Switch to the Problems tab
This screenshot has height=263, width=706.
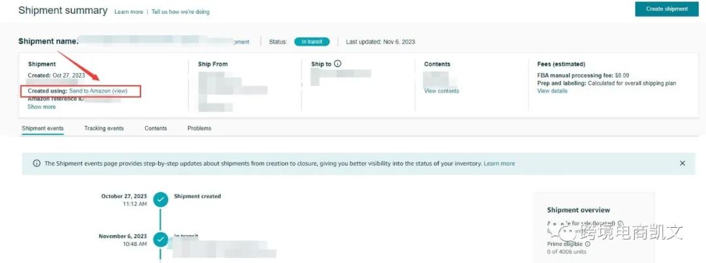(199, 129)
